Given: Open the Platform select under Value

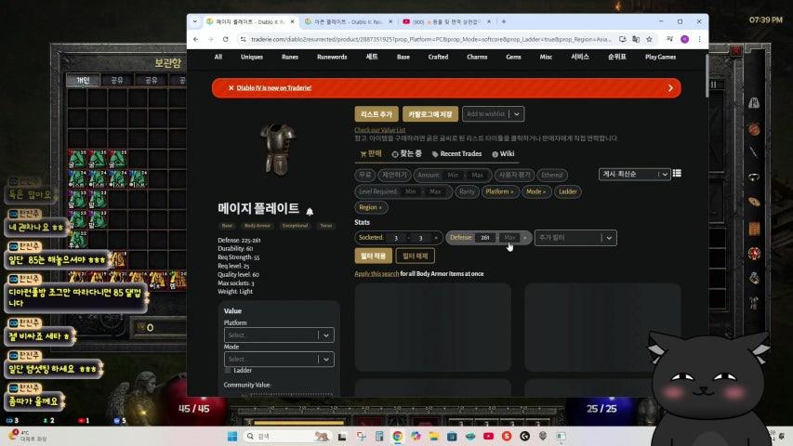Looking at the screenshot, I should (279, 334).
